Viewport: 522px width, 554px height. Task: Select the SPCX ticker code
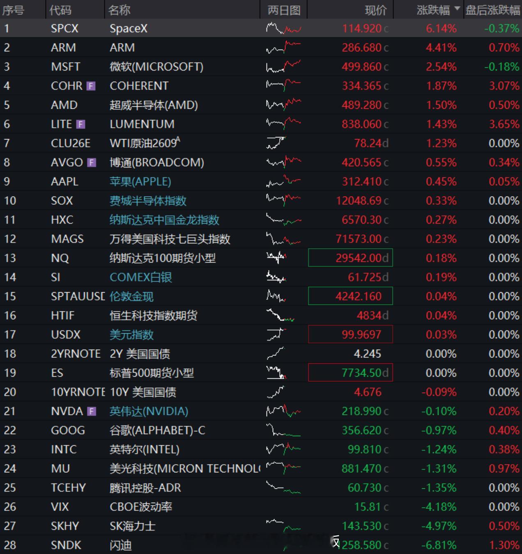(64, 28)
